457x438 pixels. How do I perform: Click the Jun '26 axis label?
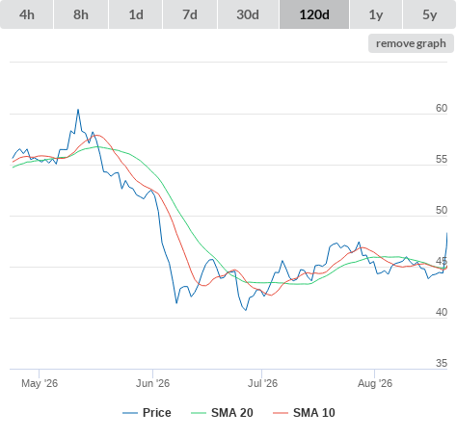(x=152, y=383)
